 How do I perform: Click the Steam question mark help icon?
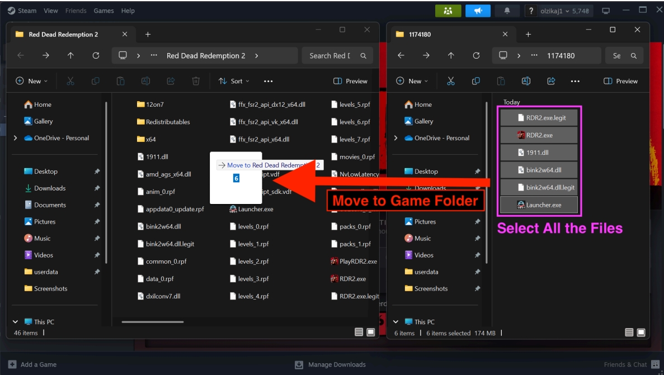pos(531,11)
